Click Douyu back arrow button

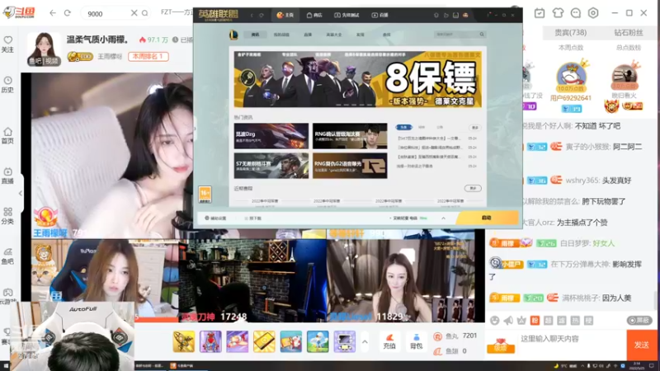(53, 13)
